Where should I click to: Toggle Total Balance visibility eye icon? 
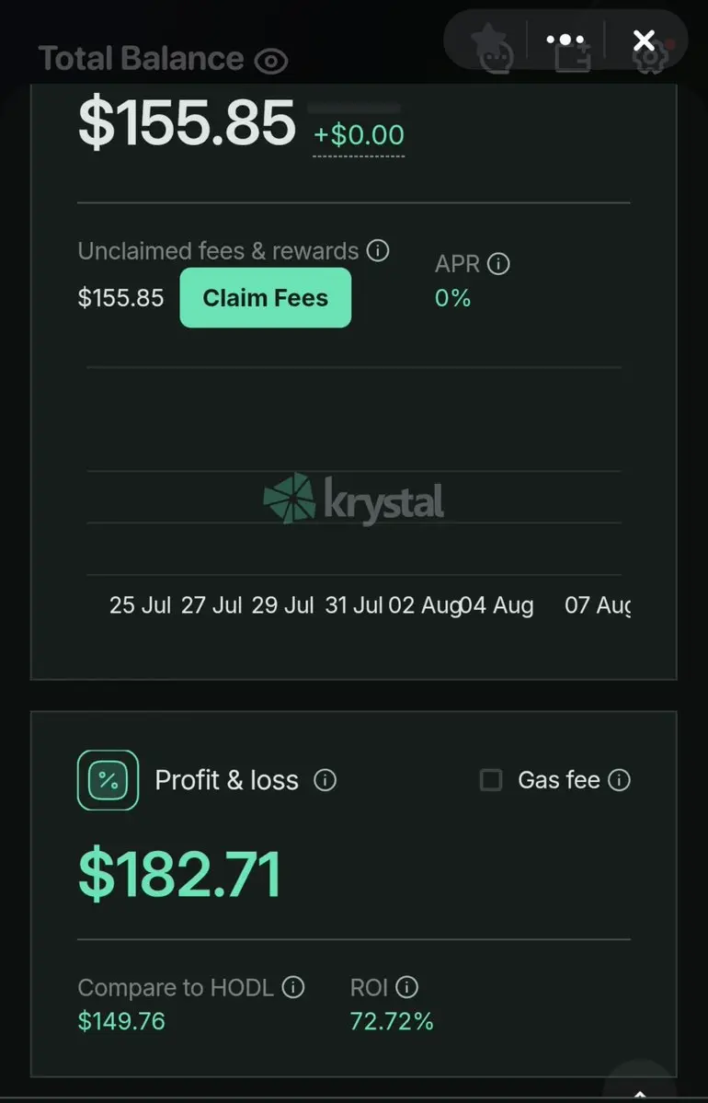(271, 62)
